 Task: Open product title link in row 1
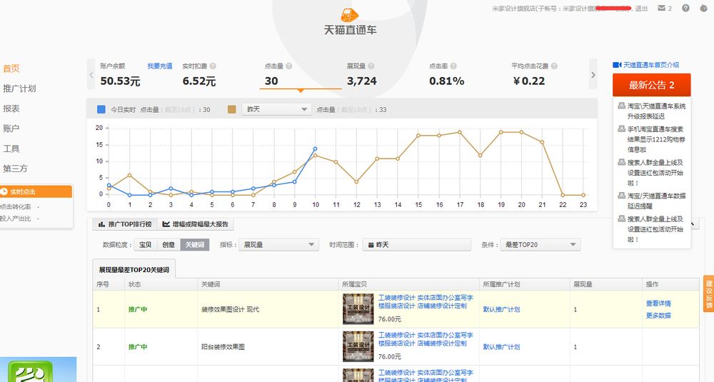426,301
